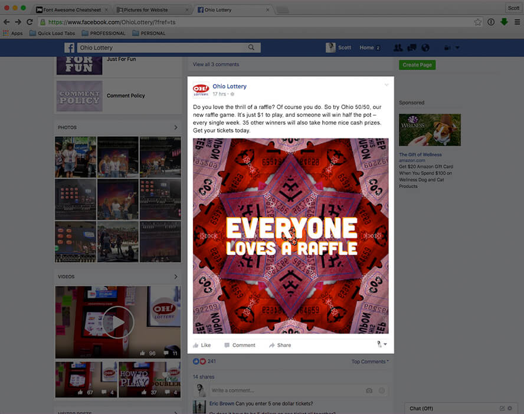Image resolution: width=524 pixels, height=414 pixels.
Task: Like the Ohio Lottery raffle post
Action: point(202,345)
